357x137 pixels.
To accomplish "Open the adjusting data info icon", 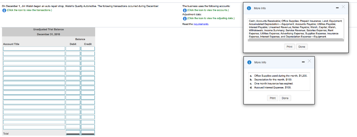I will click(x=185, y=18).
